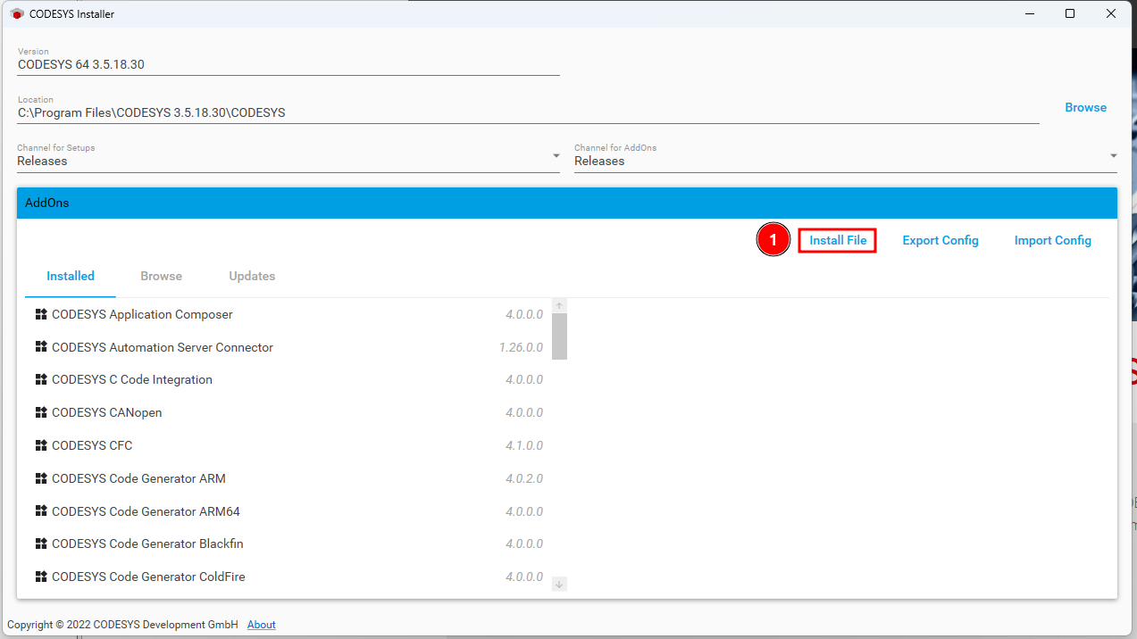The width and height of the screenshot is (1137, 639).
Task: Click the icon beside CODESYS Automation Server Connector
Action: (41, 346)
